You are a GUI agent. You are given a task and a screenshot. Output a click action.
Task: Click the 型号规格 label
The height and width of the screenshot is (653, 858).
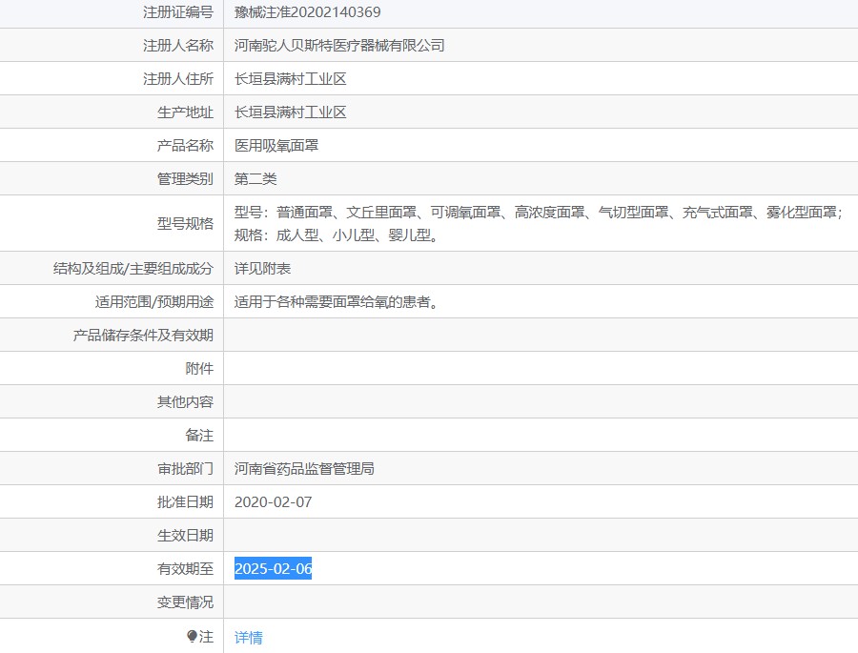(186, 223)
